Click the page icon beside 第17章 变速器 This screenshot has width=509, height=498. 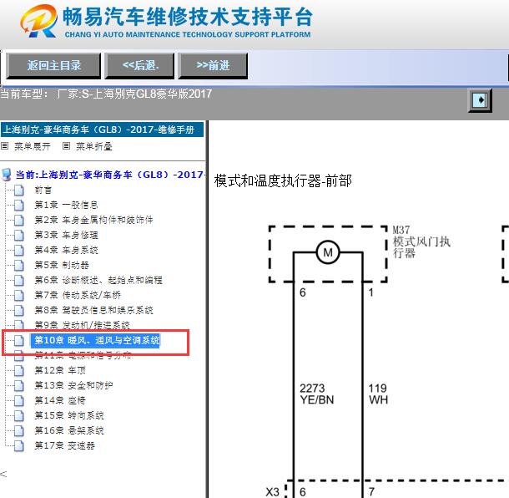click(x=19, y=445)
